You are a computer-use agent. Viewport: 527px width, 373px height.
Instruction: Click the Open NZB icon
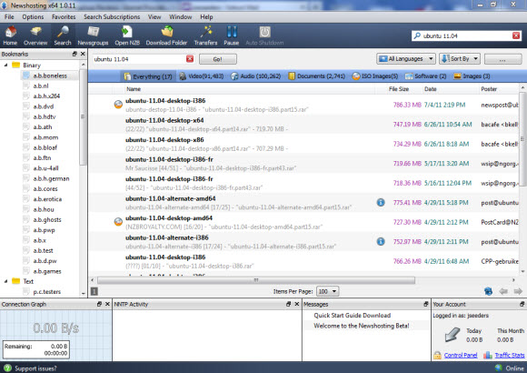[127, 35]
